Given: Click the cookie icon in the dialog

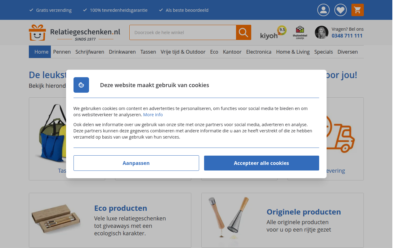Looking at the screenshot, I should tap(81, 85).
